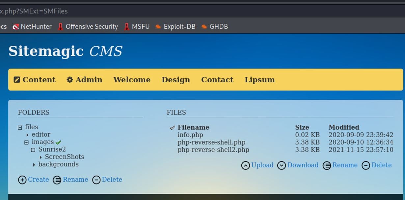Click the 2021-11-15 23:57:10 modified date
This screenshot has height=200, width=405.
point(361,150)
